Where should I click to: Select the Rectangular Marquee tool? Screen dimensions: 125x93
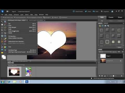click(x=2, y=28)
